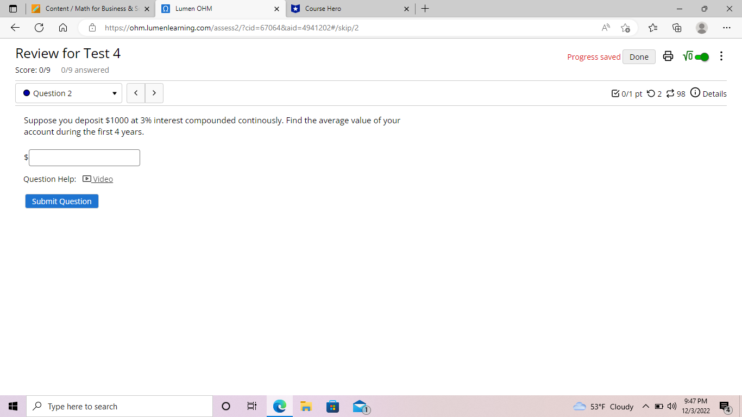The image size is (742, 417).
Task: Switch to the Content / Math for Business tab
Action: point(90,9)
